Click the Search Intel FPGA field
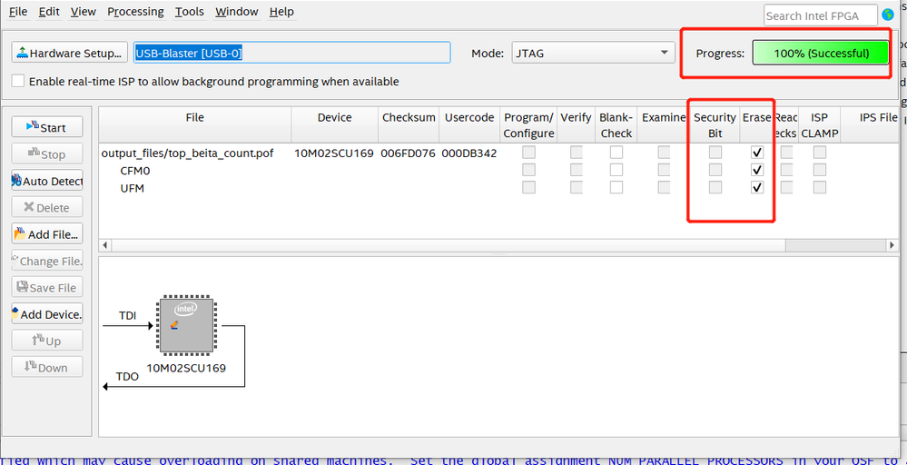The image size is (907, 465). click(x=821, y=15)
